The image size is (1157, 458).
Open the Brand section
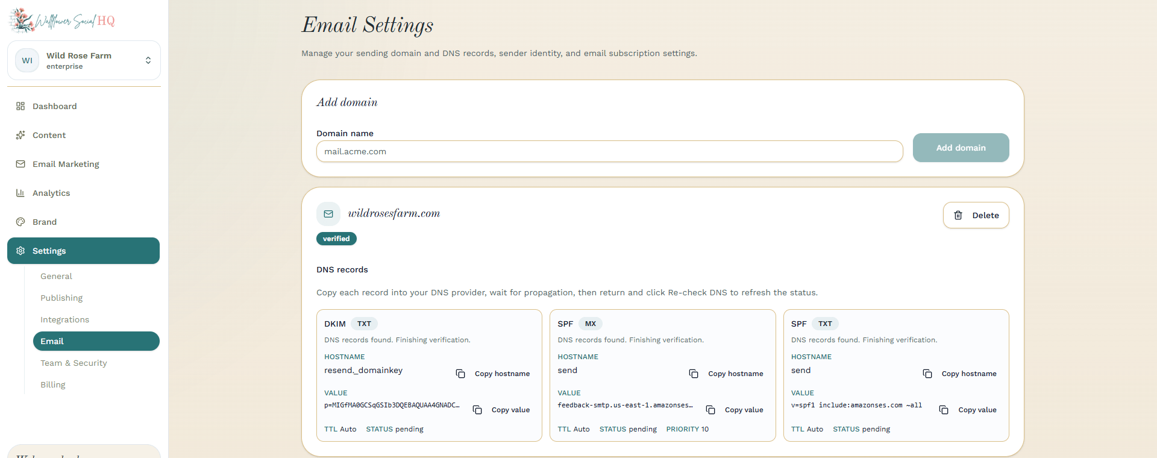point(84,222)
